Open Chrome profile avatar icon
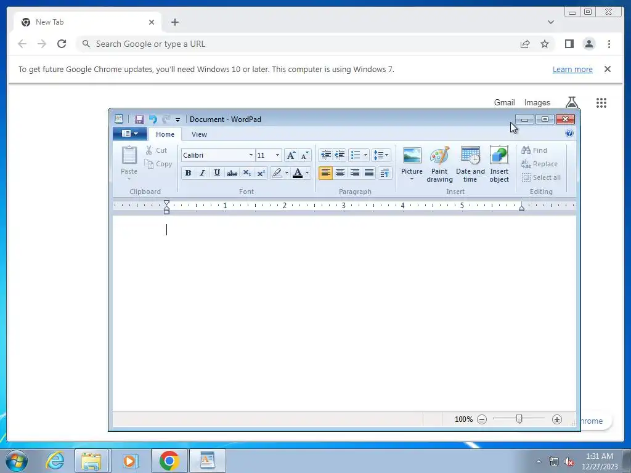The width and height of the screenshot is (631, 473). point(588,44)
